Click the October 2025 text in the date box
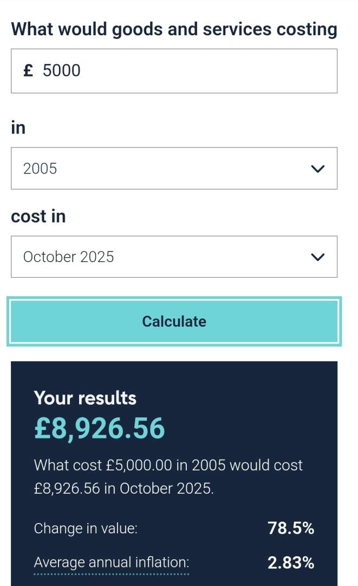 pos(68,257)
